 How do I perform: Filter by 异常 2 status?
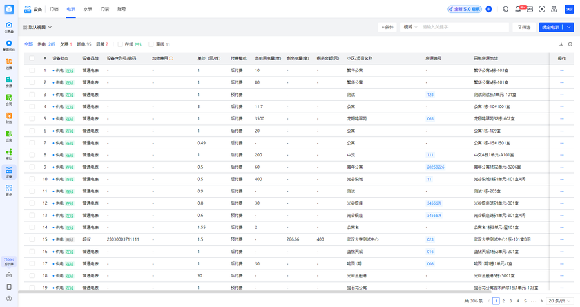(x=102, y=44)
